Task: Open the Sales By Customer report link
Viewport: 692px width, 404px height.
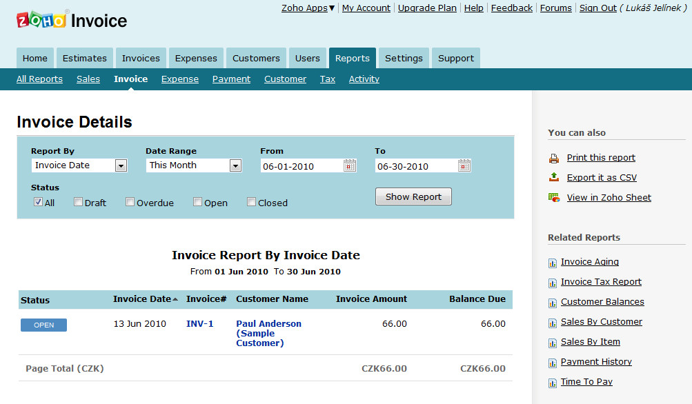Action: [602, 321]
